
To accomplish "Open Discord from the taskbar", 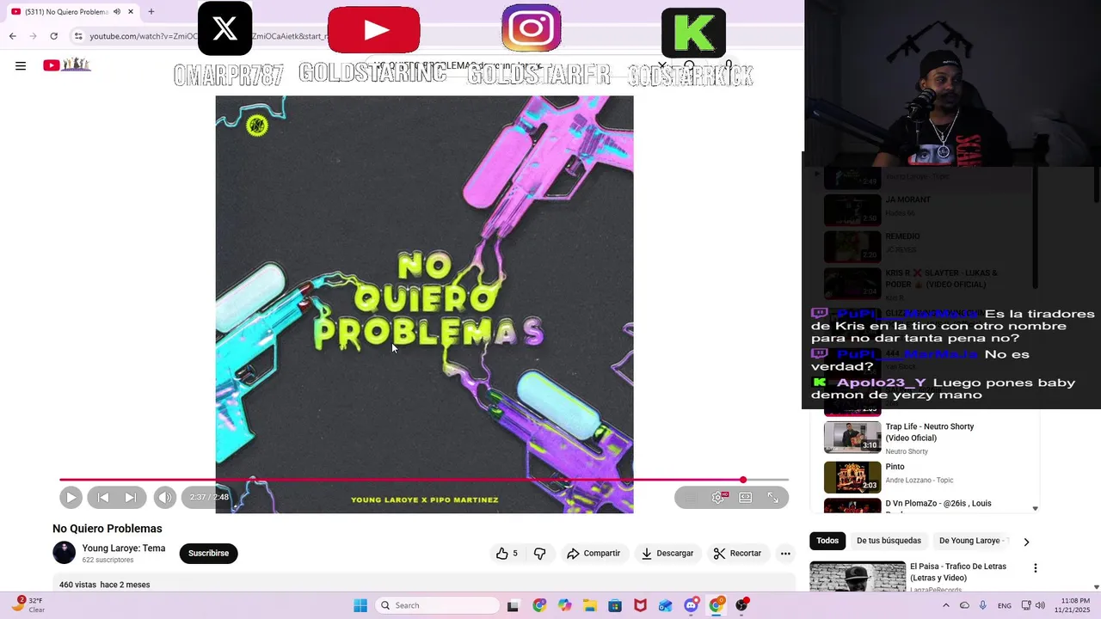I will tap(691, 605).
